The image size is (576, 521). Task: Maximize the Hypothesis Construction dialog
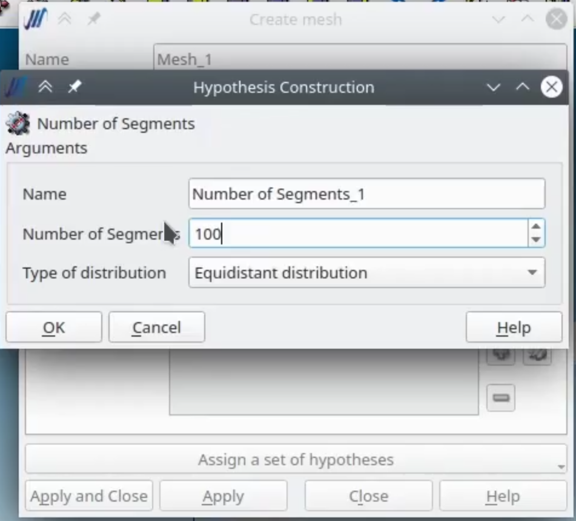click(x=522, y=87)
